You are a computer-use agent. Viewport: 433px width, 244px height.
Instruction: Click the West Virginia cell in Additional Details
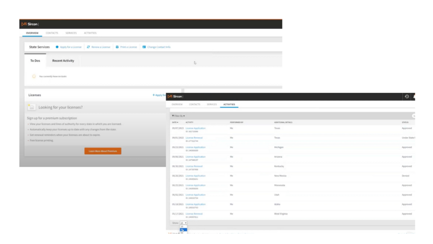pos(281,214)
